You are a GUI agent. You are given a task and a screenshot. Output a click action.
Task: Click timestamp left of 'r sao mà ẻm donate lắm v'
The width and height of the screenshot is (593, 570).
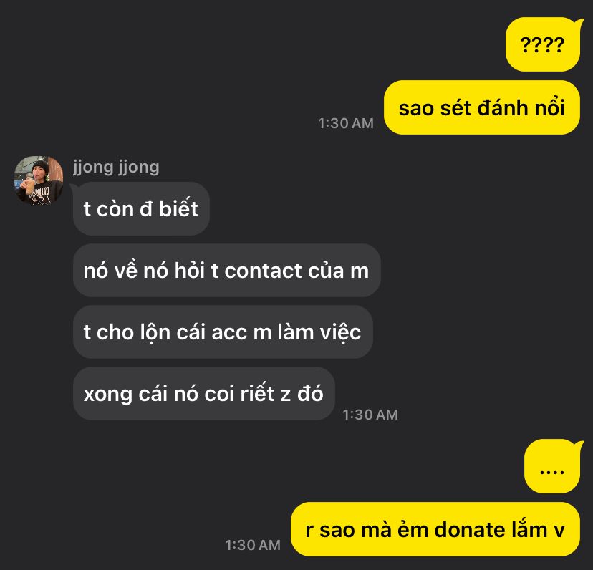[x=253, y=545]
